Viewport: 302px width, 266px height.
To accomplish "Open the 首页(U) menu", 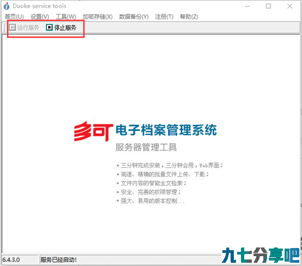I will [14, 17].
